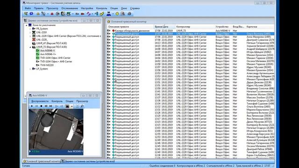The image size is (299, 168).
Task: Pause video in Axis M3046-V window
Action: [36, 106]
